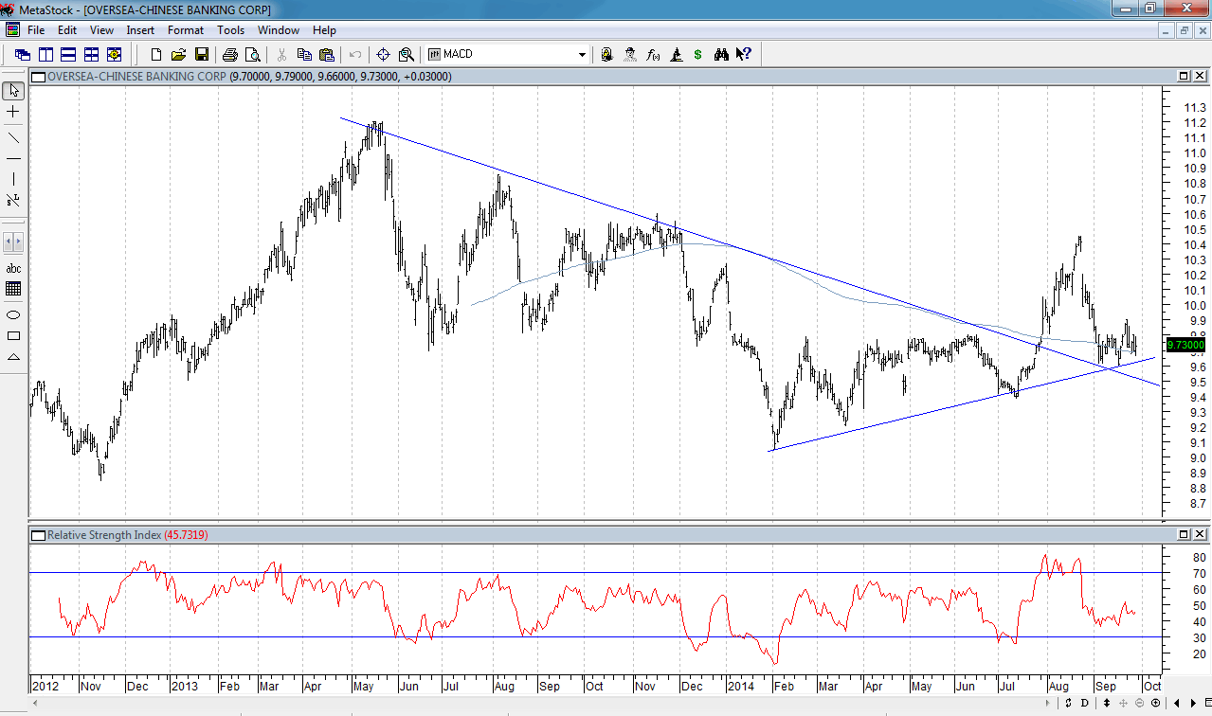The height and width of the screenshot is (716, 1212).
Task: Select the abc text annotation tool
Action: [x=13, y=268]
